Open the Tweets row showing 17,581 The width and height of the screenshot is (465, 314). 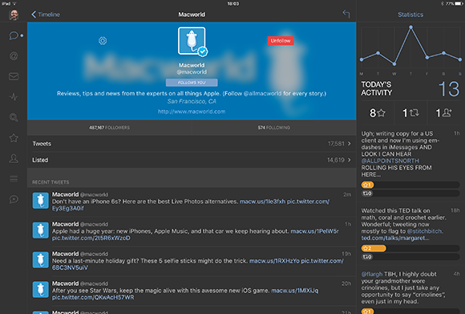click(x=192, y=144)
